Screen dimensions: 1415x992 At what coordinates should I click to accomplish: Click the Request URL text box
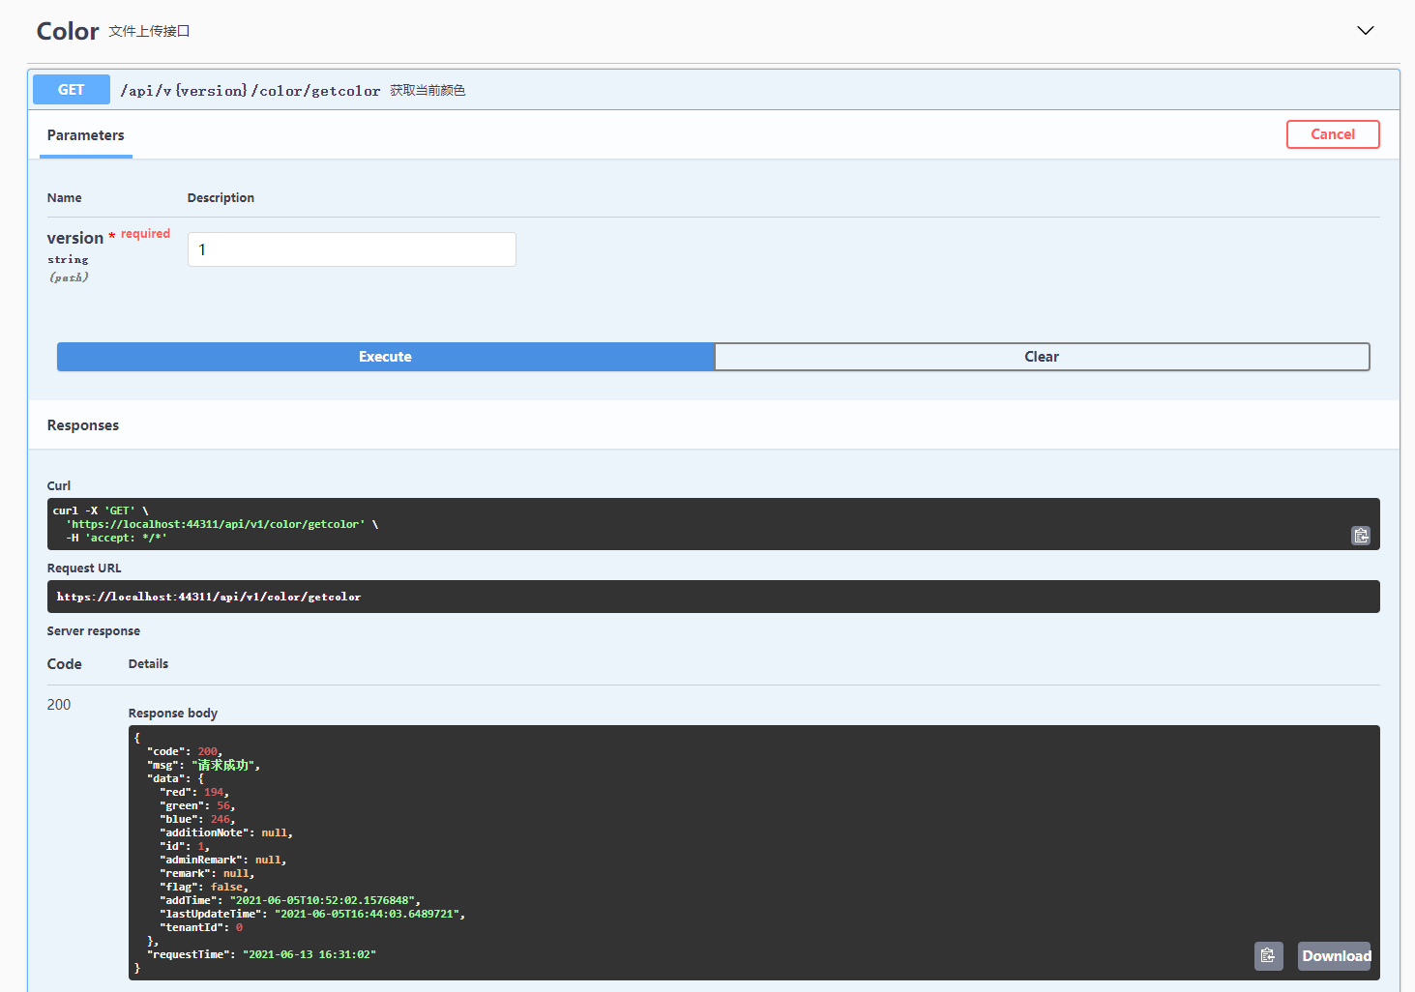[x=713, y=597]
